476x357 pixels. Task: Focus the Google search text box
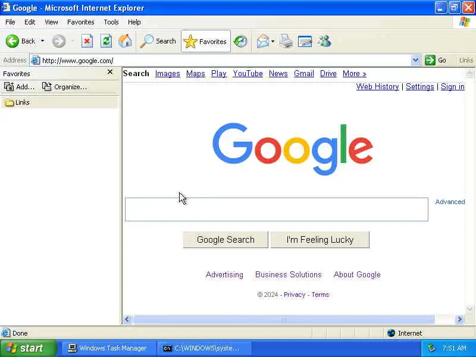coord(277,209)
